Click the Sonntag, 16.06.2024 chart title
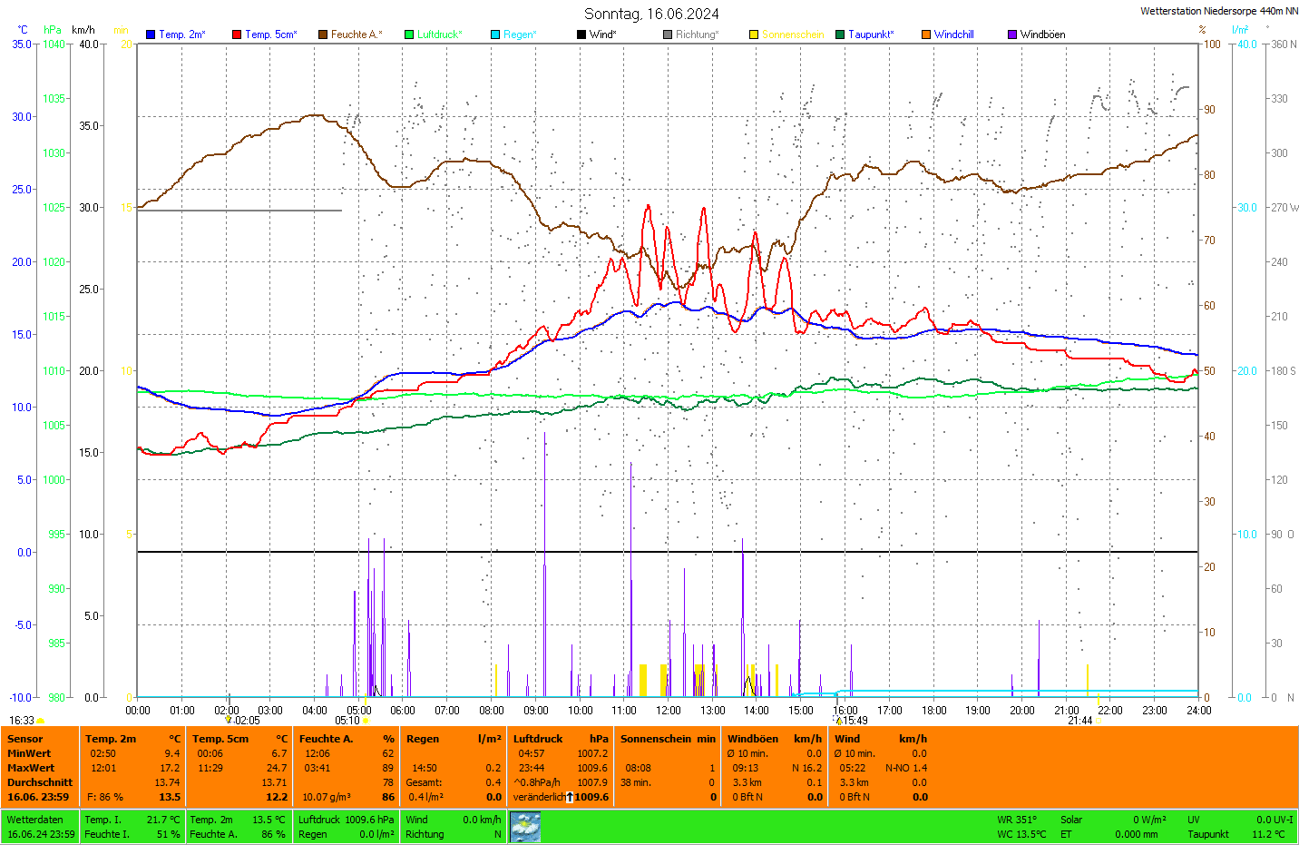Screen dimensions: 1299x845 651,14
